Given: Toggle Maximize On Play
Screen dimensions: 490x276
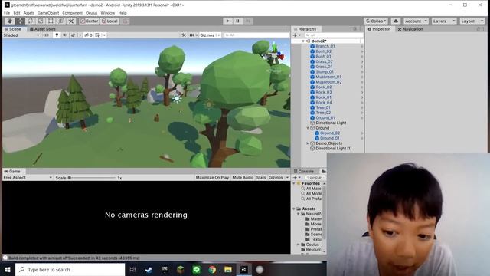Looking at the screenshot, I should click(x=212, y=177).
